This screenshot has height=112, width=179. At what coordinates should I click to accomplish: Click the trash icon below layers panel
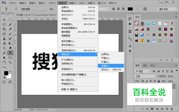click(x=172, y=109)
